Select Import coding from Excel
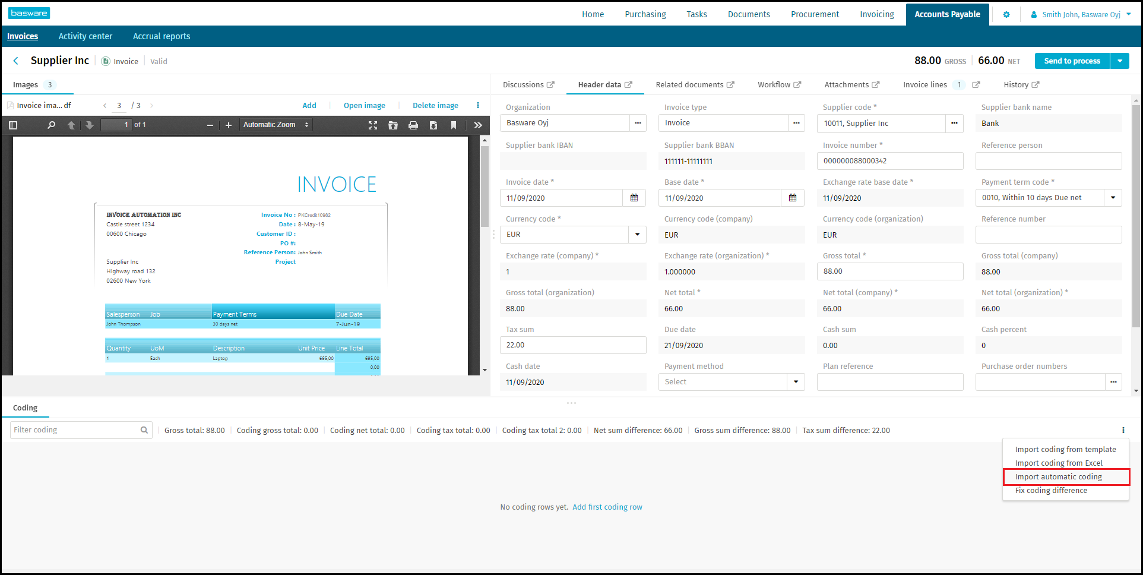 [x=1059, y=463]
